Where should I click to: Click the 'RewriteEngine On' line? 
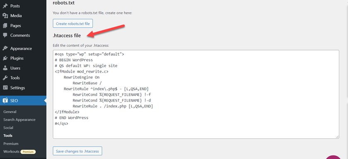pyautogui.click(x=82, y=77)
